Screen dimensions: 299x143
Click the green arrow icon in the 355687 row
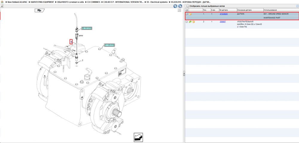pos(190,22)
